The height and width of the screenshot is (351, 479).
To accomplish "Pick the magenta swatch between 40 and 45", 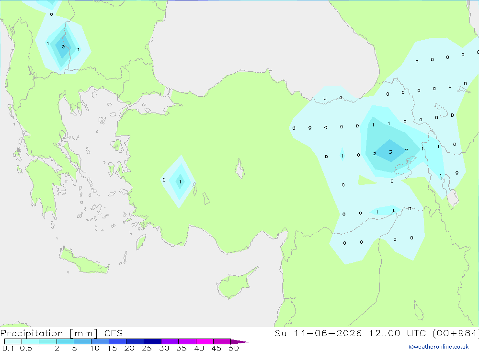I will point(205,341).
